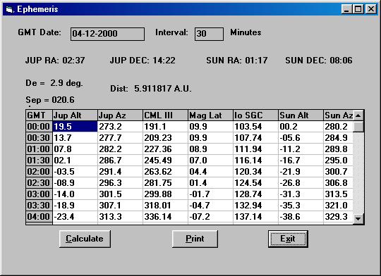Click the Calculate button
The height and width of the screenshot is (276, 381).
[x=85, y=239]
